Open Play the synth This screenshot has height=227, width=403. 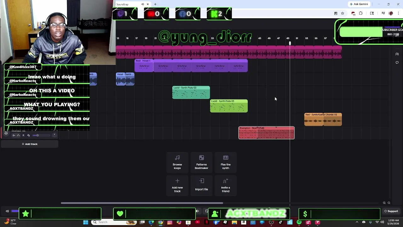click(x=226, y=162)
